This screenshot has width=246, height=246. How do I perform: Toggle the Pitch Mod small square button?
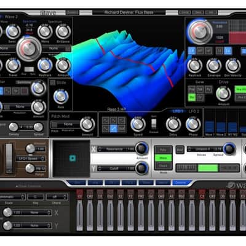pos(54,124)
